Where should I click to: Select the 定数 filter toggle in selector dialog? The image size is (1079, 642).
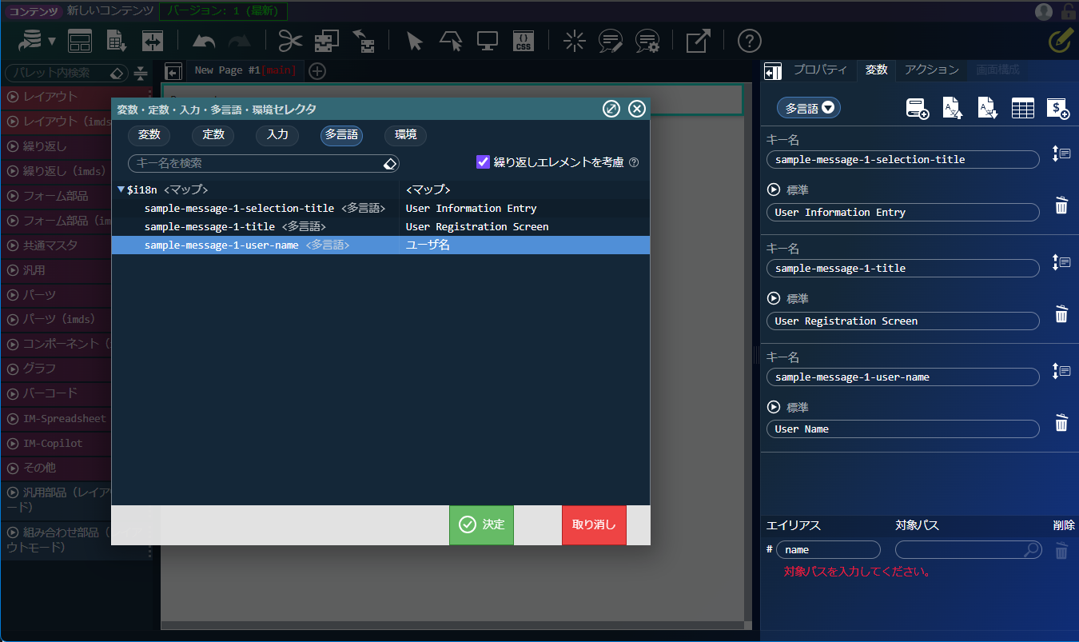[213, 135]
